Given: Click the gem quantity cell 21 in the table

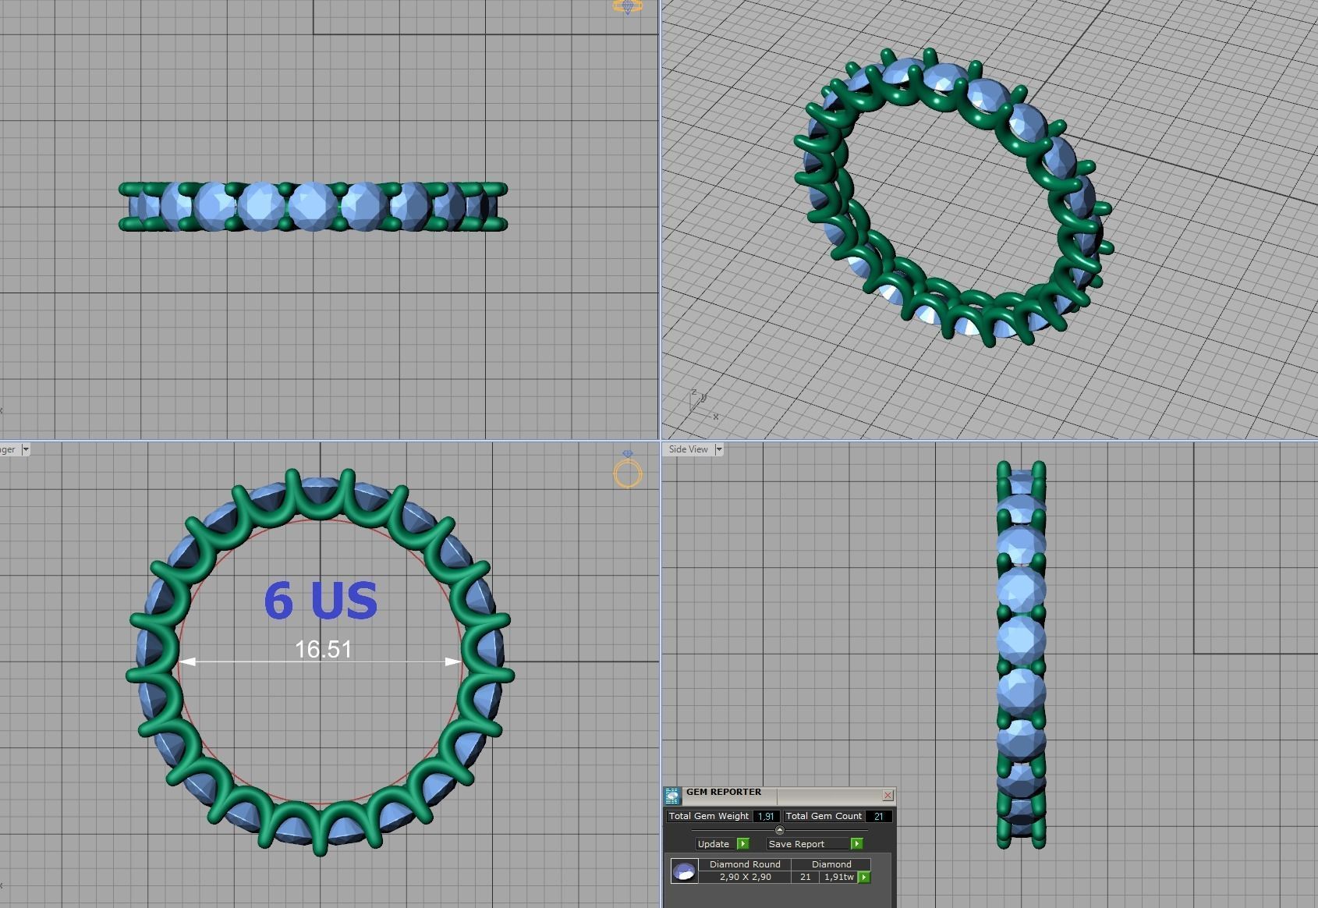Looking at the screenshot, I should point(806,877).
